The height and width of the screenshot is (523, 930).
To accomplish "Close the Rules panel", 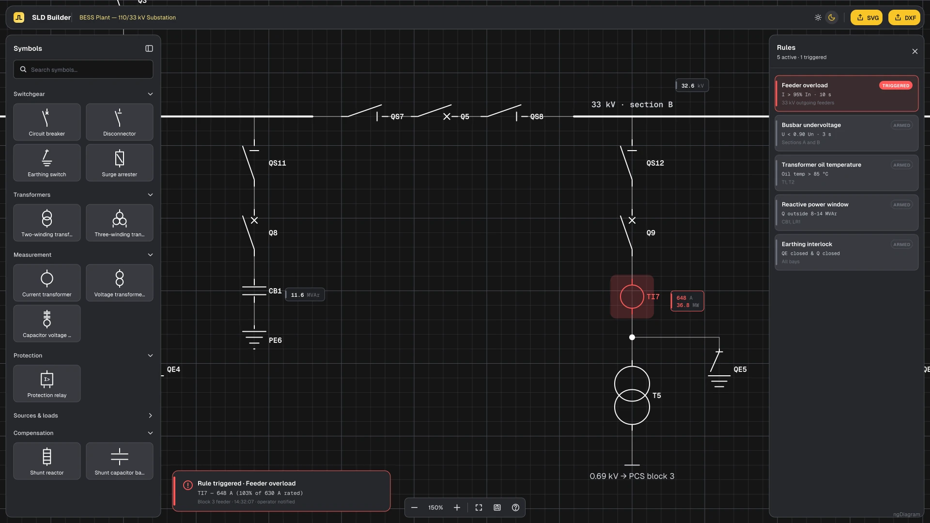I will pos(915,51).
